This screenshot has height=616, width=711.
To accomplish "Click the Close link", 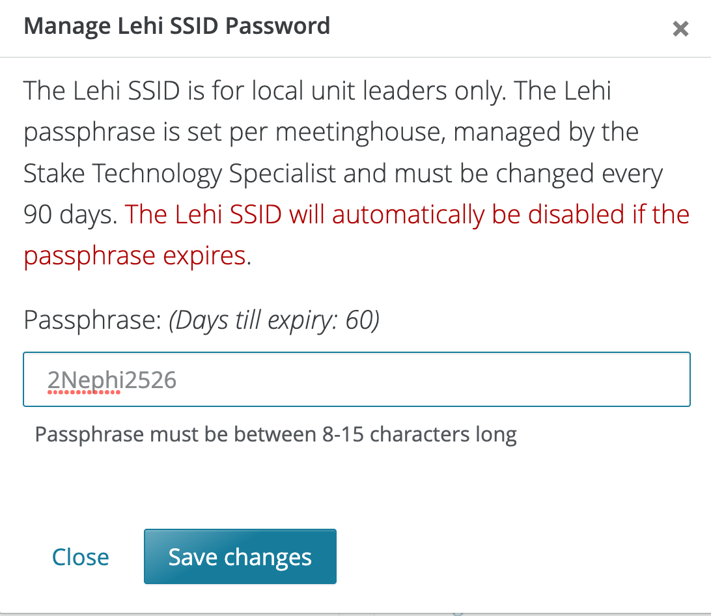I will click(x=80, y=557).
